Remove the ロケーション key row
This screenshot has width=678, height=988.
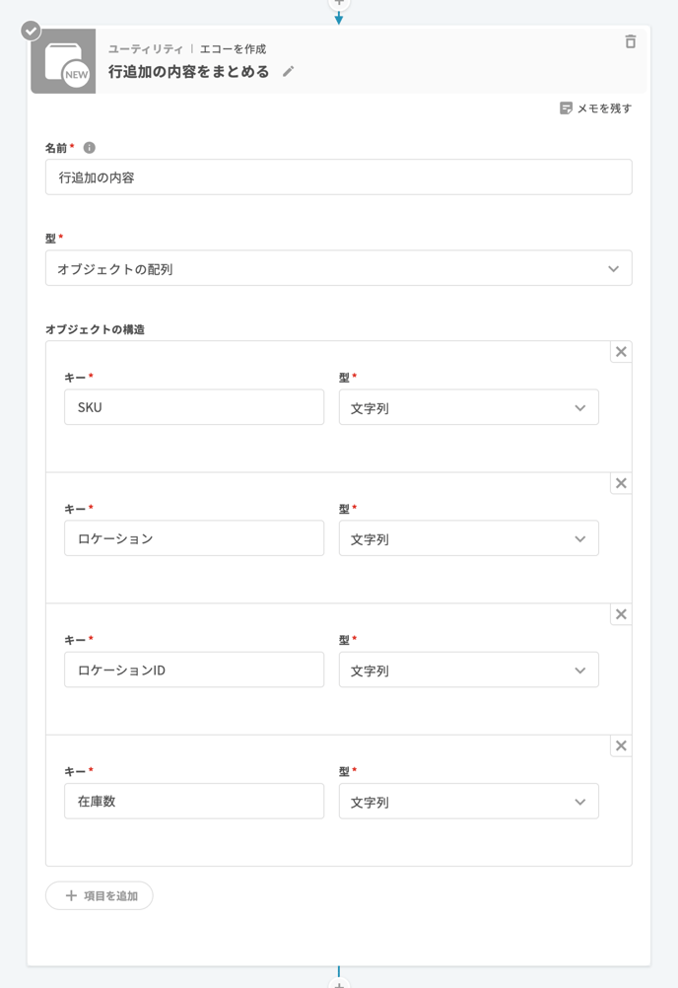pyautogui.click(x=621, y=483)
